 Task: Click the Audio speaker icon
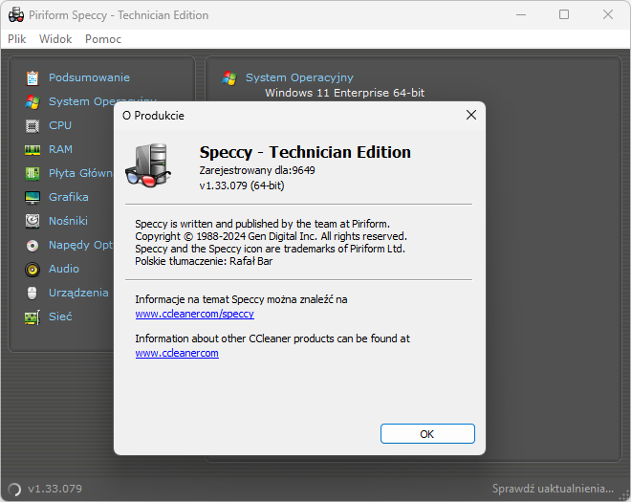click(x=33, y=269)
